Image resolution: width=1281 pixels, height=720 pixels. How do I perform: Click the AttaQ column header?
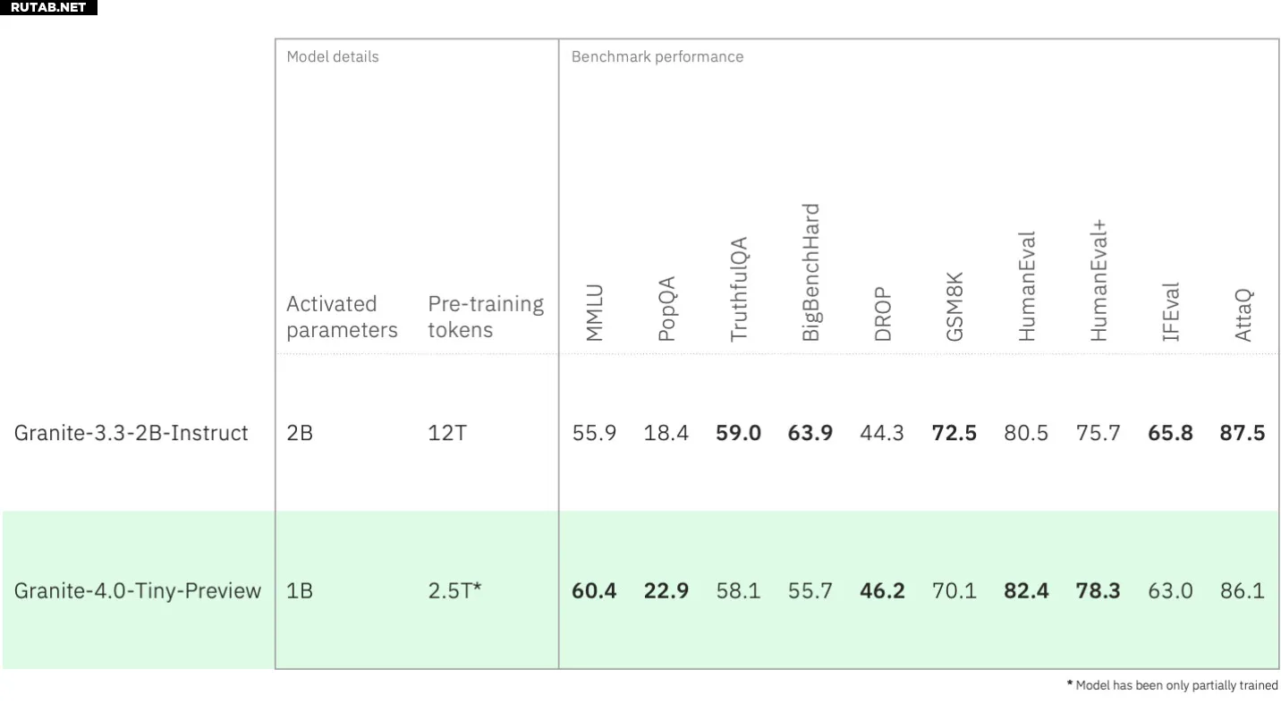1243,314
